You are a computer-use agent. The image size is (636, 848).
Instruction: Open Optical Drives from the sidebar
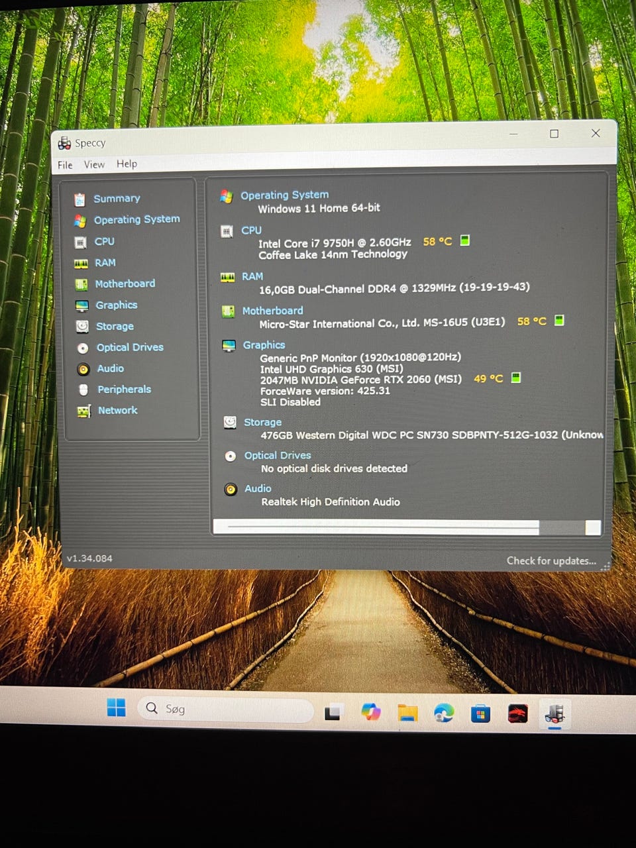pyautogui.click(x=130, y=347)
